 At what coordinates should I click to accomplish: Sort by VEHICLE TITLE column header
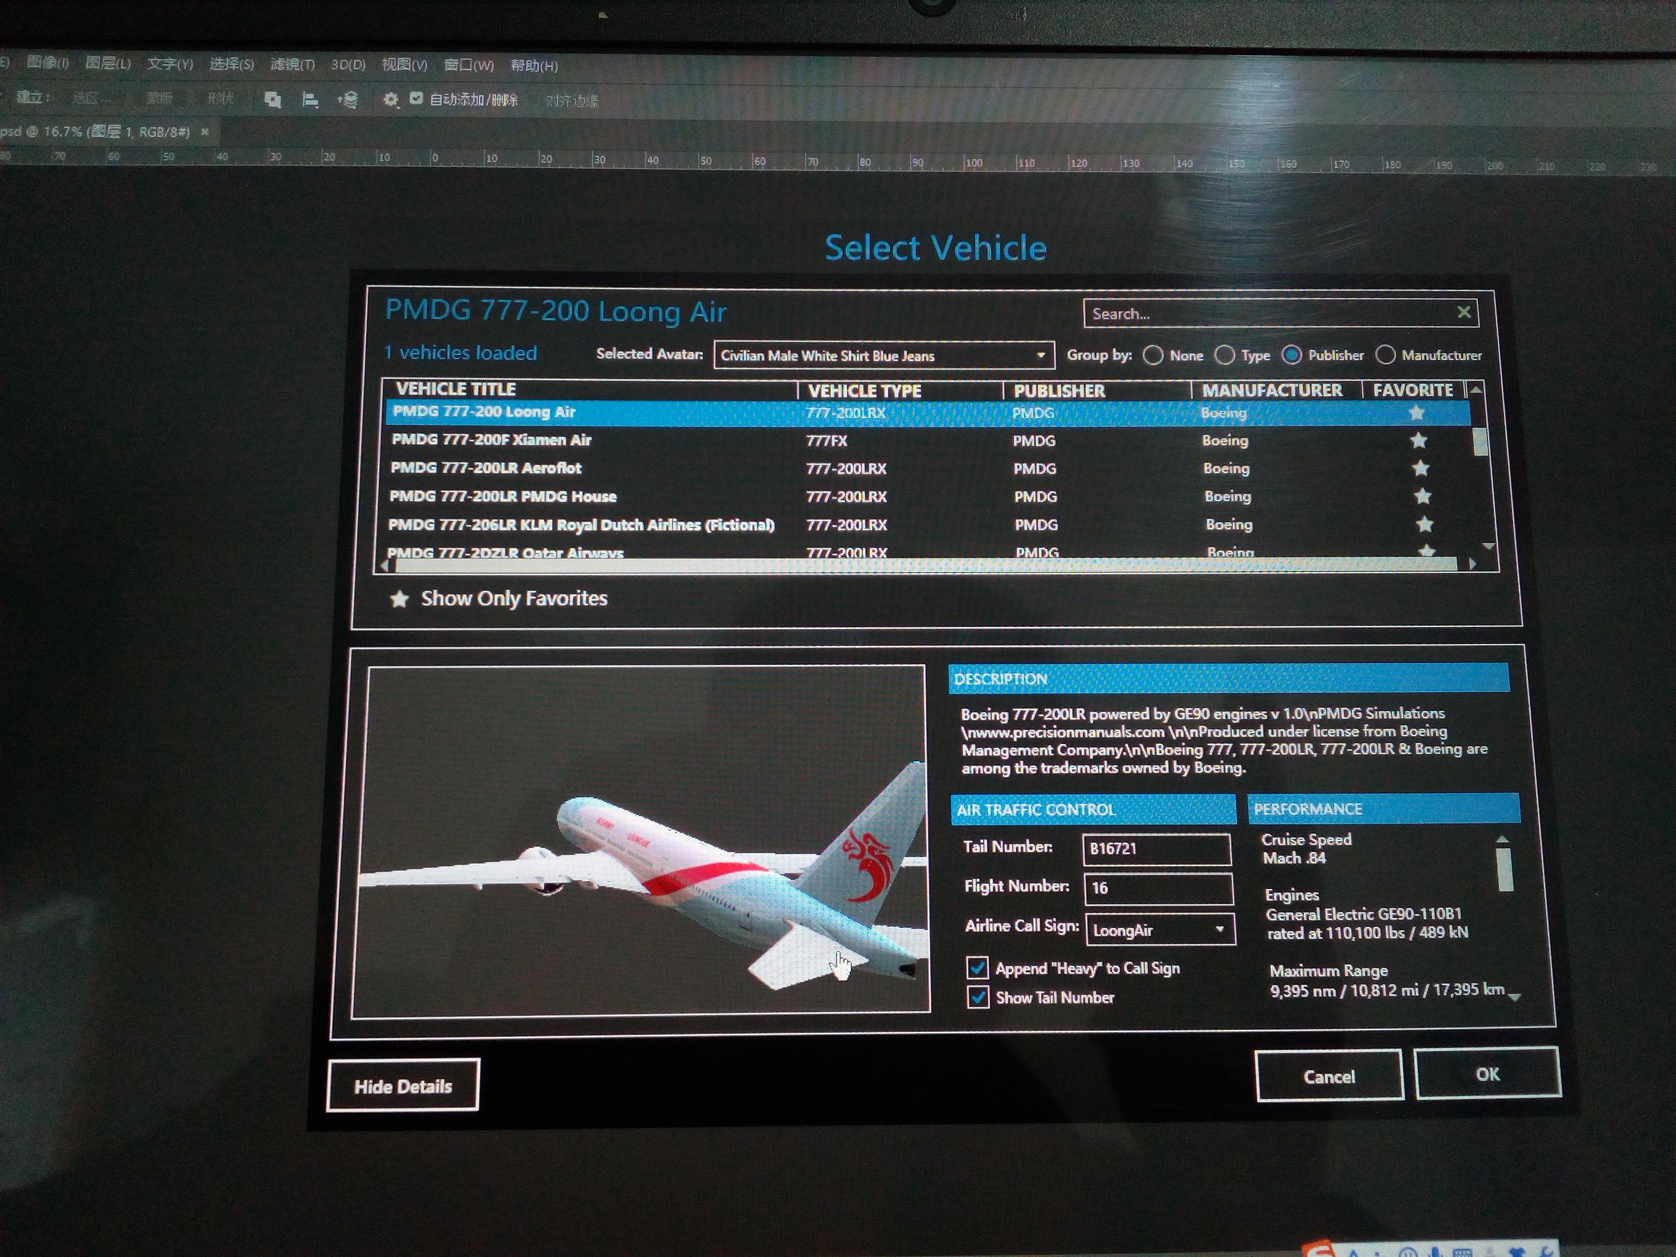456,389
